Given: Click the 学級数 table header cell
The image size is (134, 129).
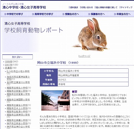Looking at the screenshot, I should coord(49,80).
